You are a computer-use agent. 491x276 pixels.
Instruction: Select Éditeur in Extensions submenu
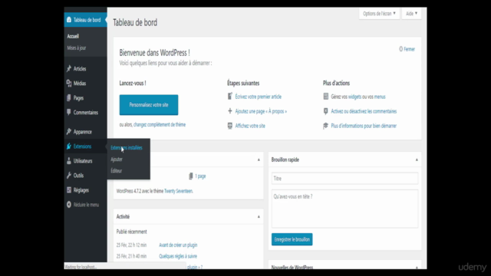(x=116, y=171)
